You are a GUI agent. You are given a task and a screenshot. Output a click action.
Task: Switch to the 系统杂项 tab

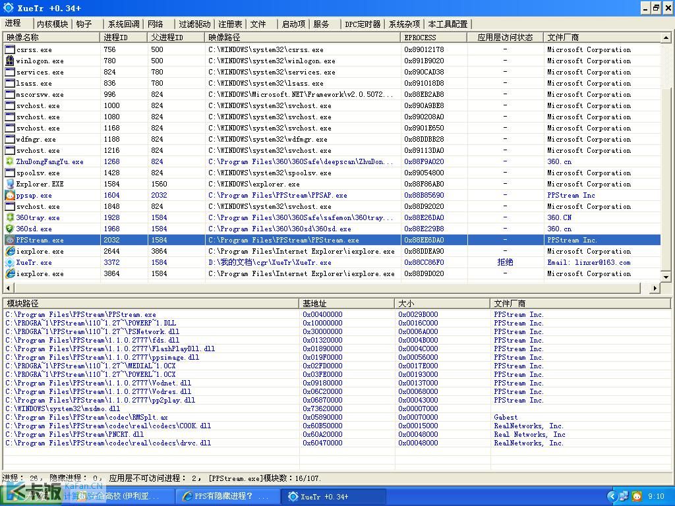click(404, 24)
